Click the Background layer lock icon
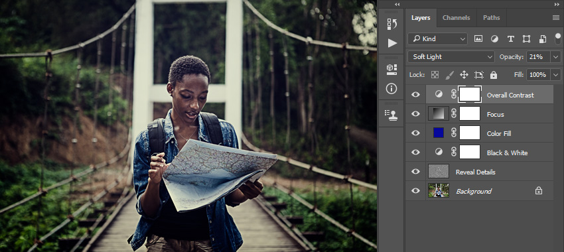Screen dimensions: 564x252 pyautogui.click(x=539, y=190)
